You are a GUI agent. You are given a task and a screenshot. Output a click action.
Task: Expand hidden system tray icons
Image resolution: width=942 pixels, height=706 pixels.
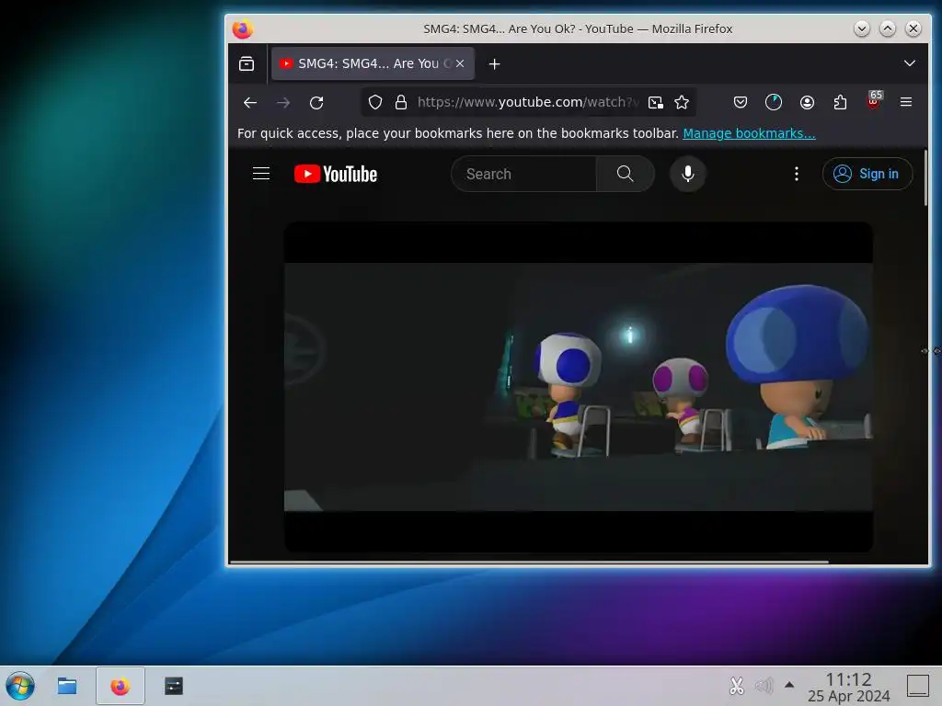click(789, 685)
